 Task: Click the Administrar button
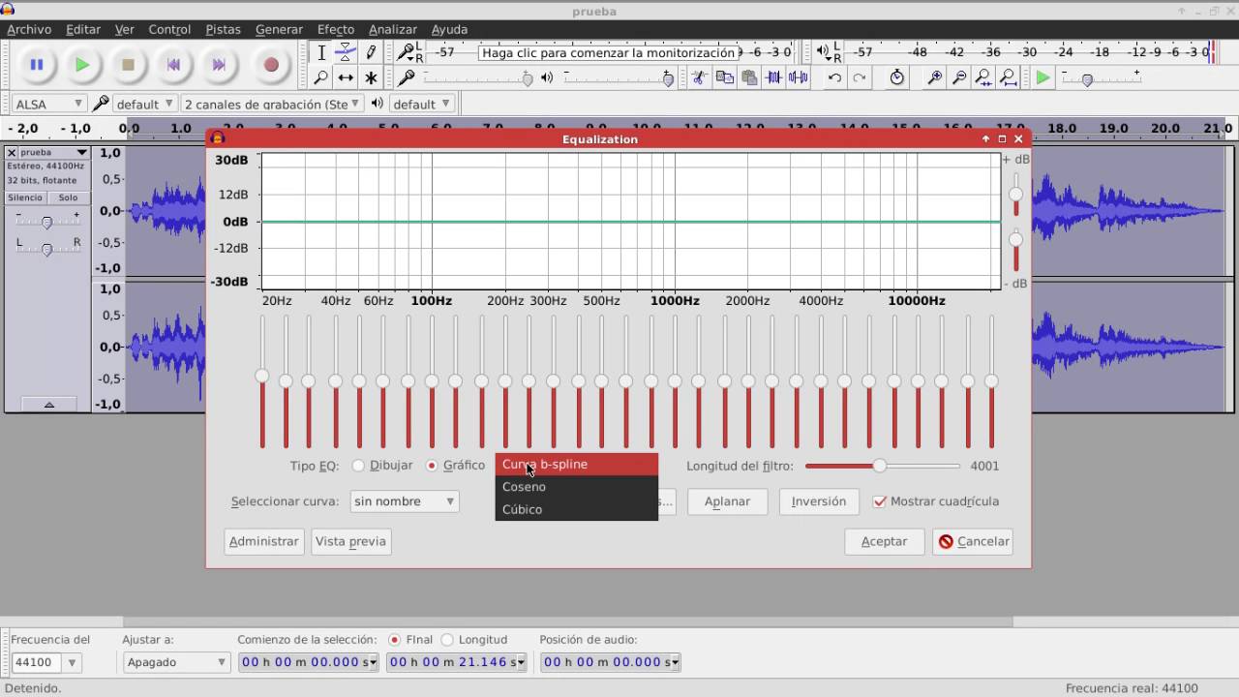[263, 541]
